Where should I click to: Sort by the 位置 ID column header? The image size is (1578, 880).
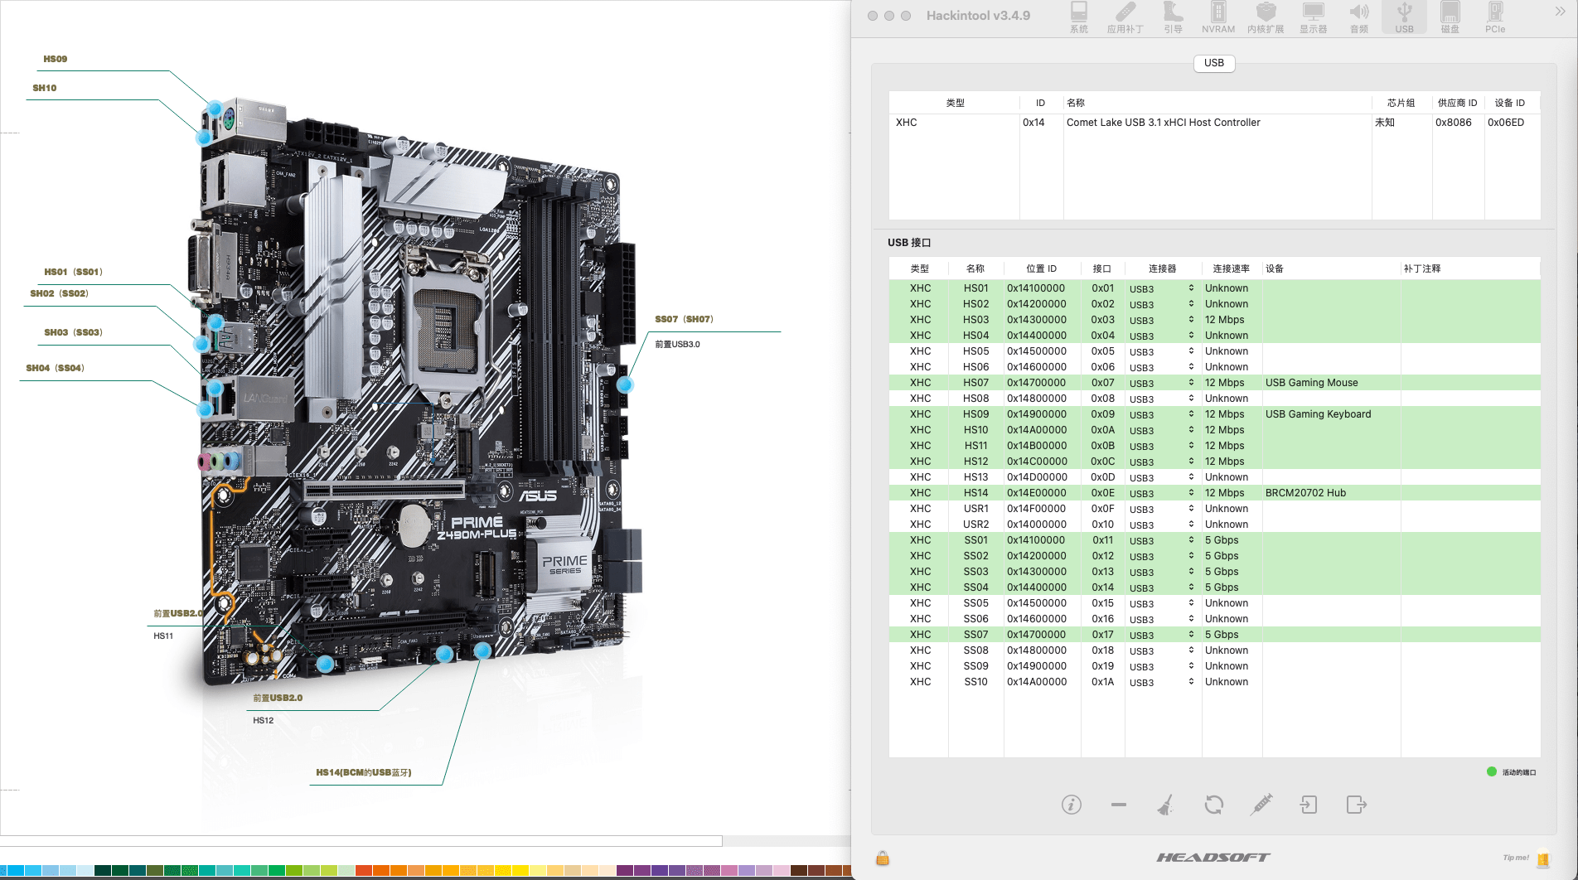tap(1042, 268)
